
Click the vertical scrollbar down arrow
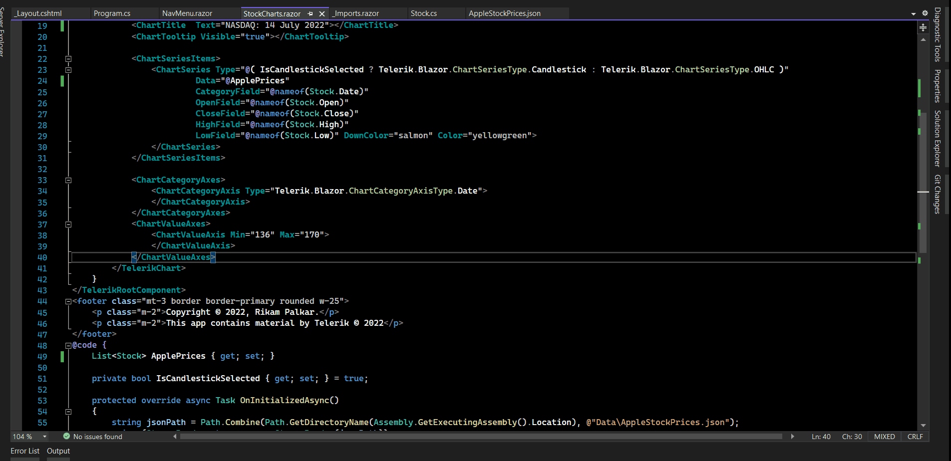[923, 426]
